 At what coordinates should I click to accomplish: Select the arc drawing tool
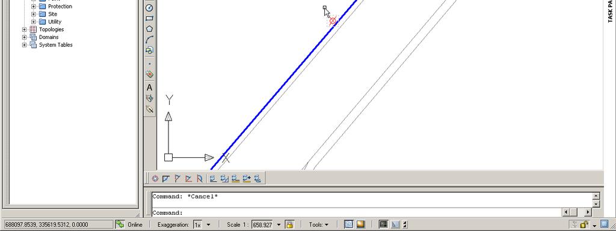point(149,40)
